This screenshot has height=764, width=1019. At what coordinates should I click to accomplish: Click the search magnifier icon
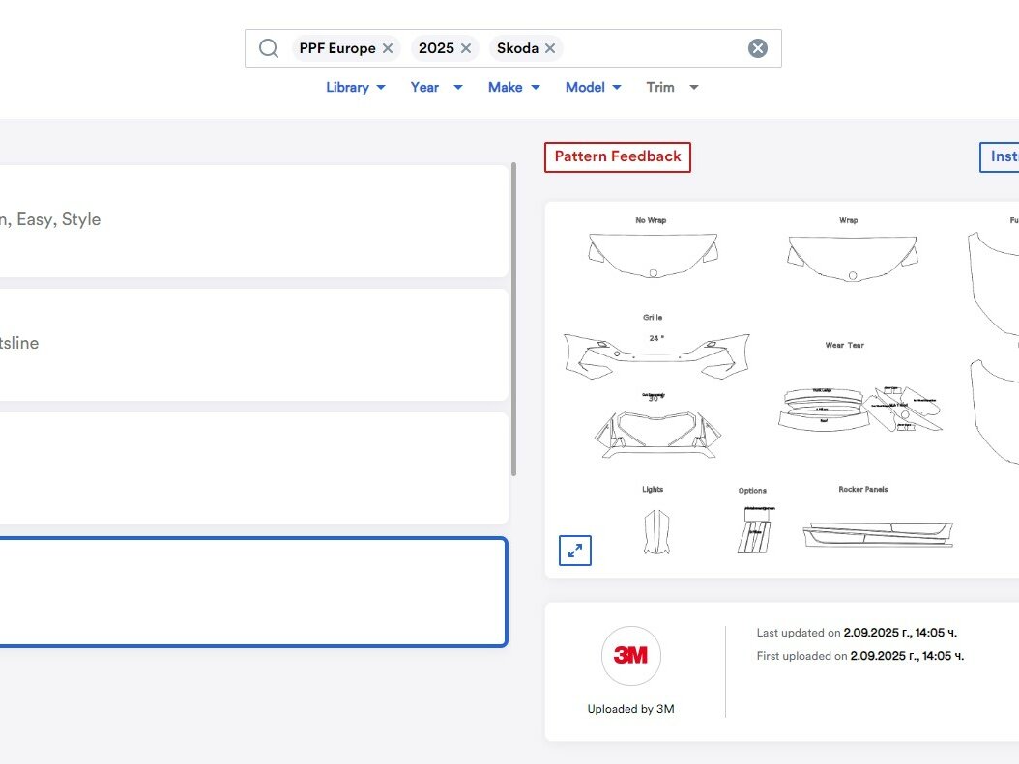click(268, 47)
